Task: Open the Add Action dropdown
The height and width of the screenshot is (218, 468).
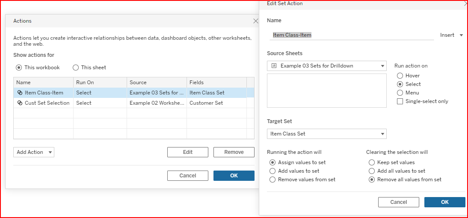Action: [x=34, y=152]
